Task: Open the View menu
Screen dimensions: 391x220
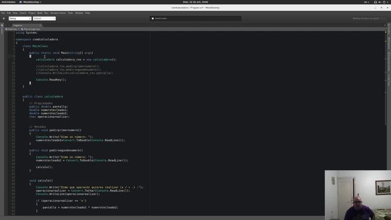Action: point(15,13)
